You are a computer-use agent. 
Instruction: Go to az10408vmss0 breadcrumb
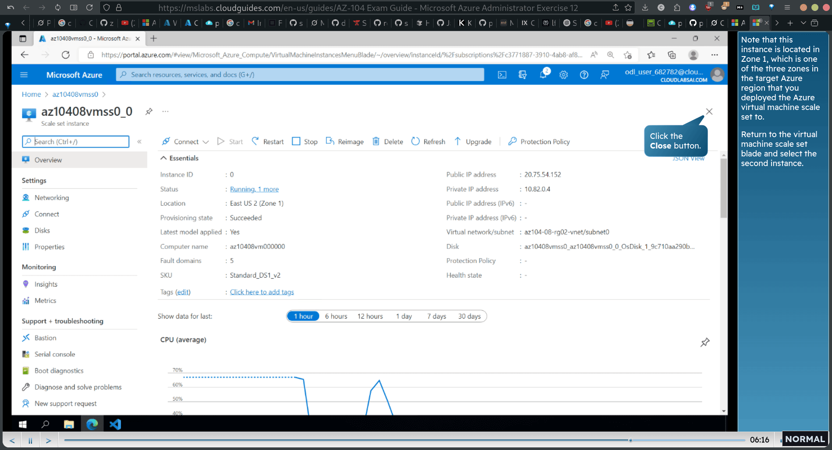tap(75, 94)
